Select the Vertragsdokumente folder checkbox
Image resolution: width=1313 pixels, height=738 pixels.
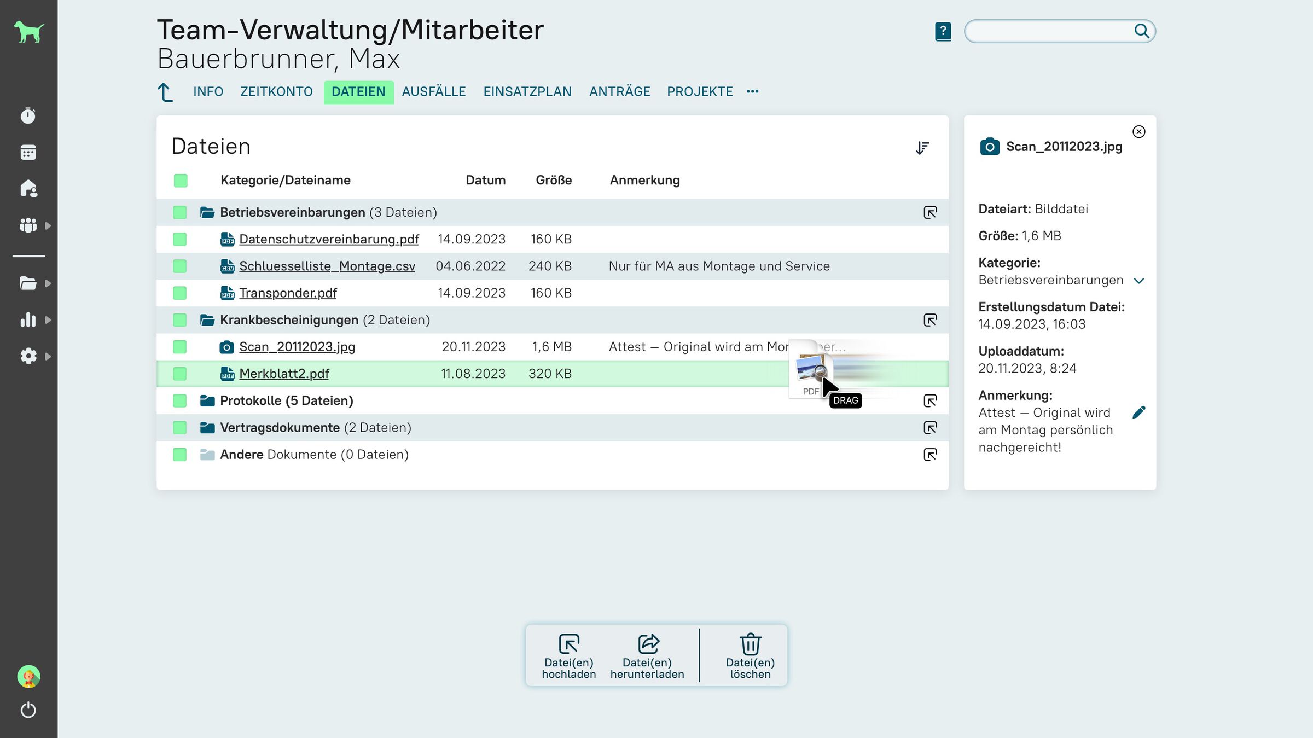click(x=179, y=428)
